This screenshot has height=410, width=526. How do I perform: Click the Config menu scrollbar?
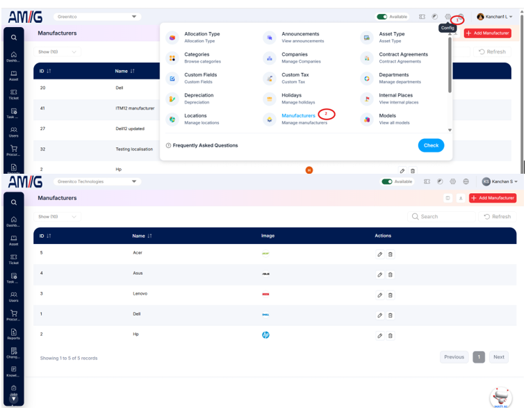(450, 65)
